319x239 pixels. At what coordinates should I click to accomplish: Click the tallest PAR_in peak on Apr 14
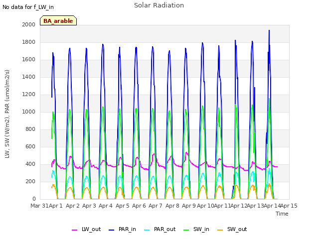point(269,31)
